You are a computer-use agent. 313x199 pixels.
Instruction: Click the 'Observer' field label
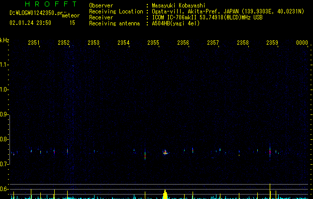coord(101,5)
